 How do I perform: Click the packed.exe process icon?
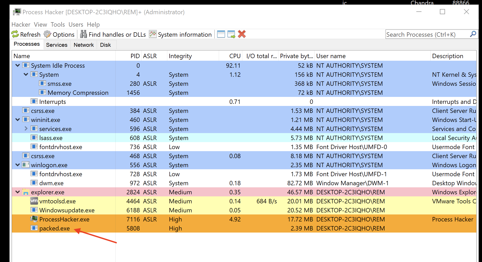34,228
